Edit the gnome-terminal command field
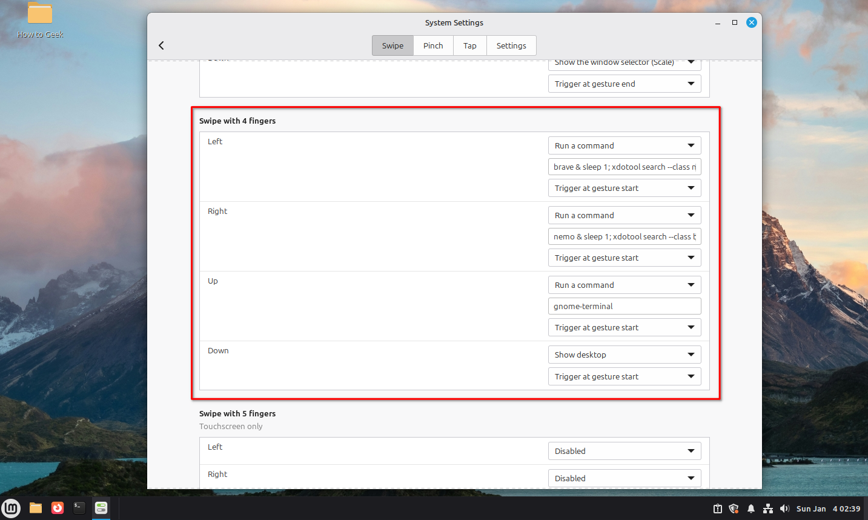 (624, 306)
